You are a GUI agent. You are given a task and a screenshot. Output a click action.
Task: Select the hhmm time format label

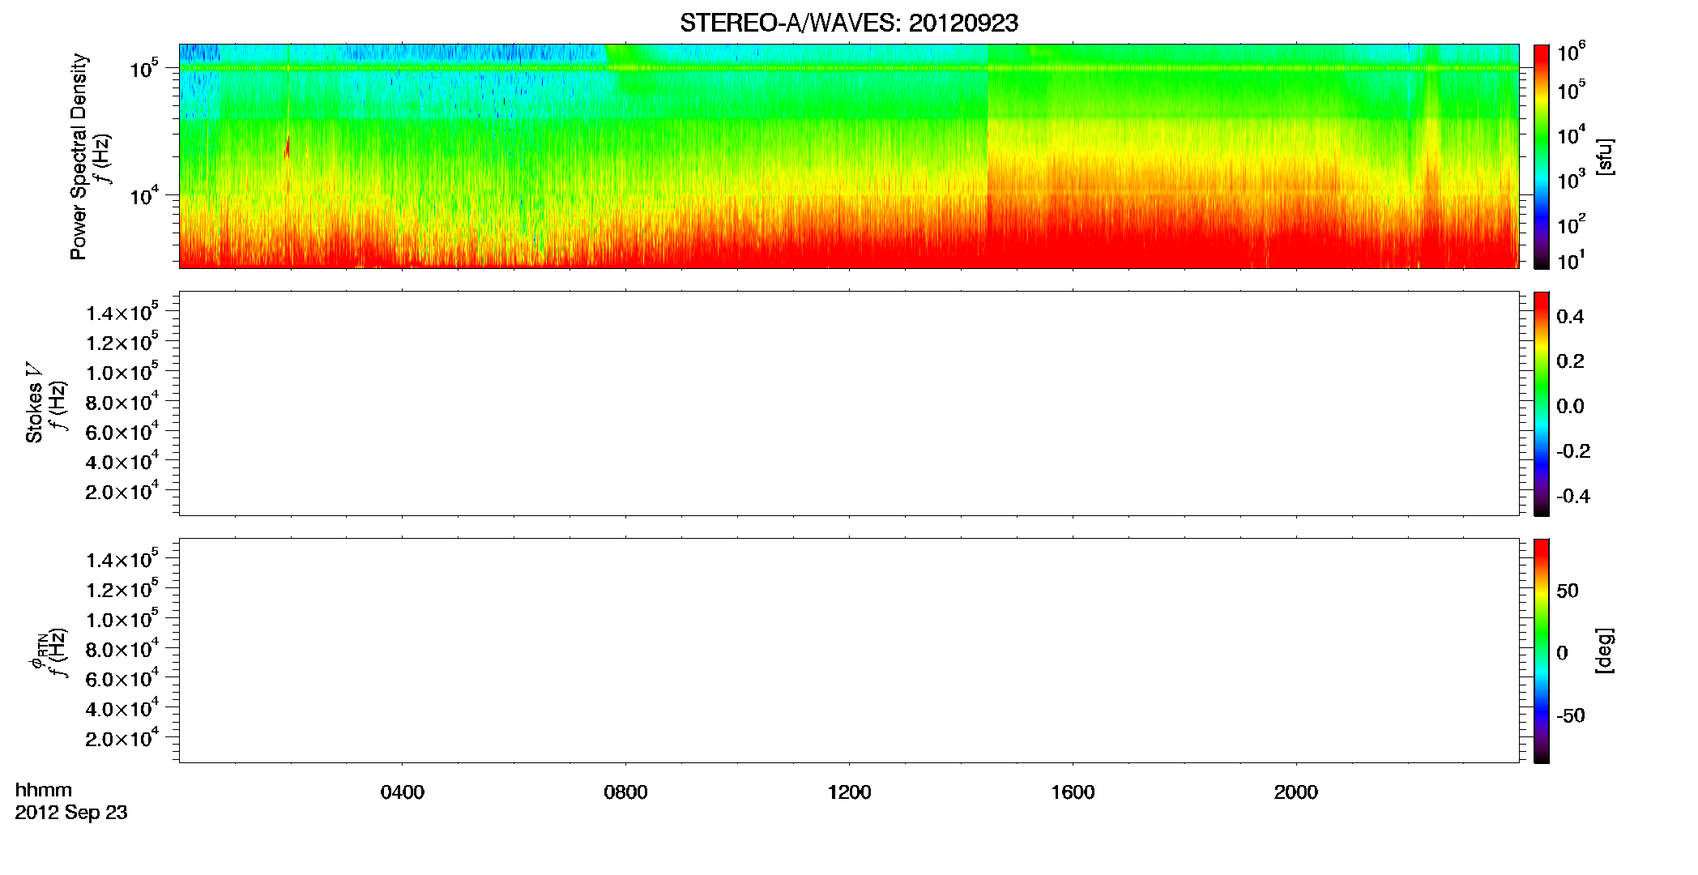coord(44,790)
